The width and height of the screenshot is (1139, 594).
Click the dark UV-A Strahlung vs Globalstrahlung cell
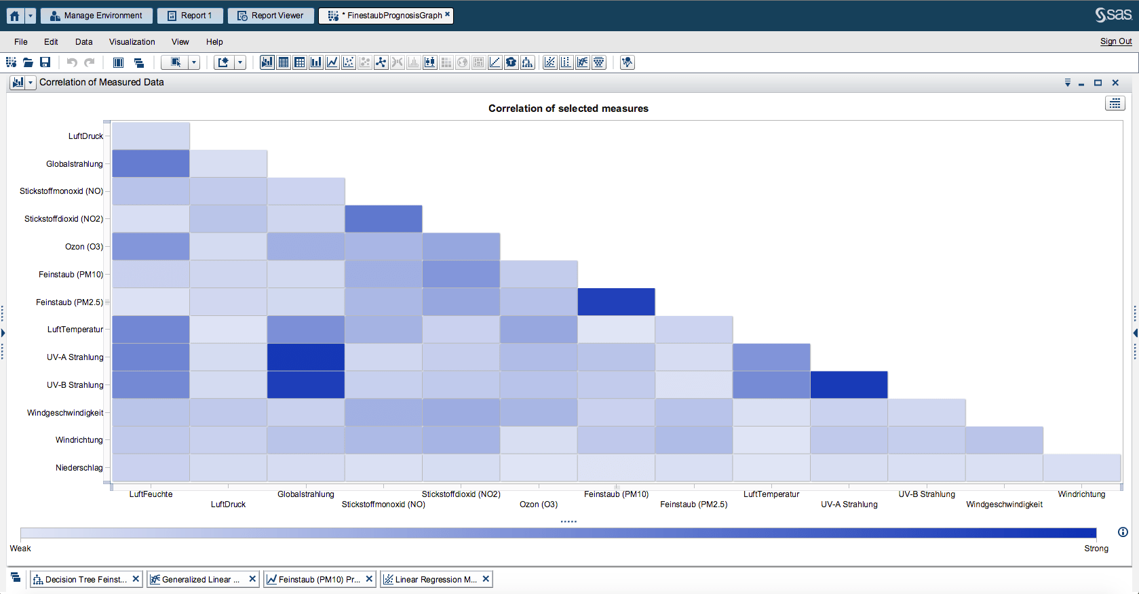(306, 357)
